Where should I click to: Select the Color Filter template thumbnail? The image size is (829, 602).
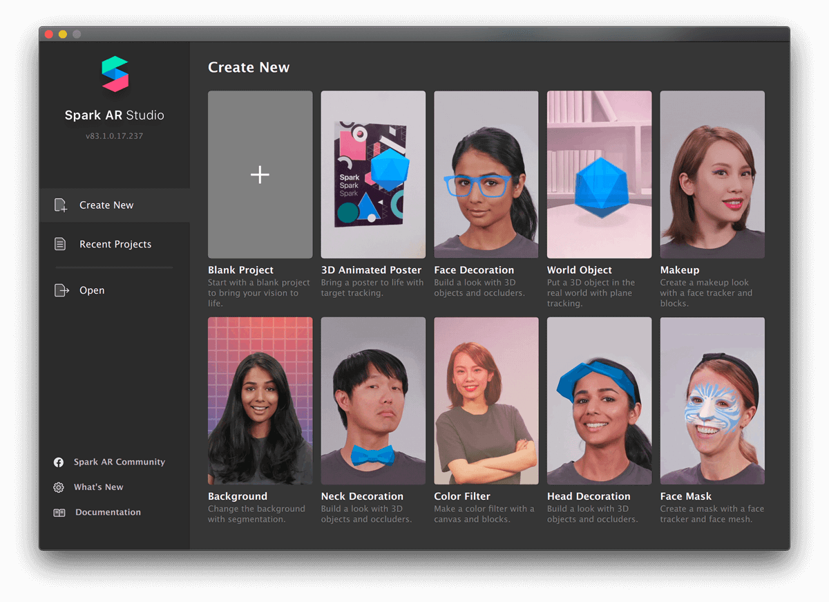486,401
